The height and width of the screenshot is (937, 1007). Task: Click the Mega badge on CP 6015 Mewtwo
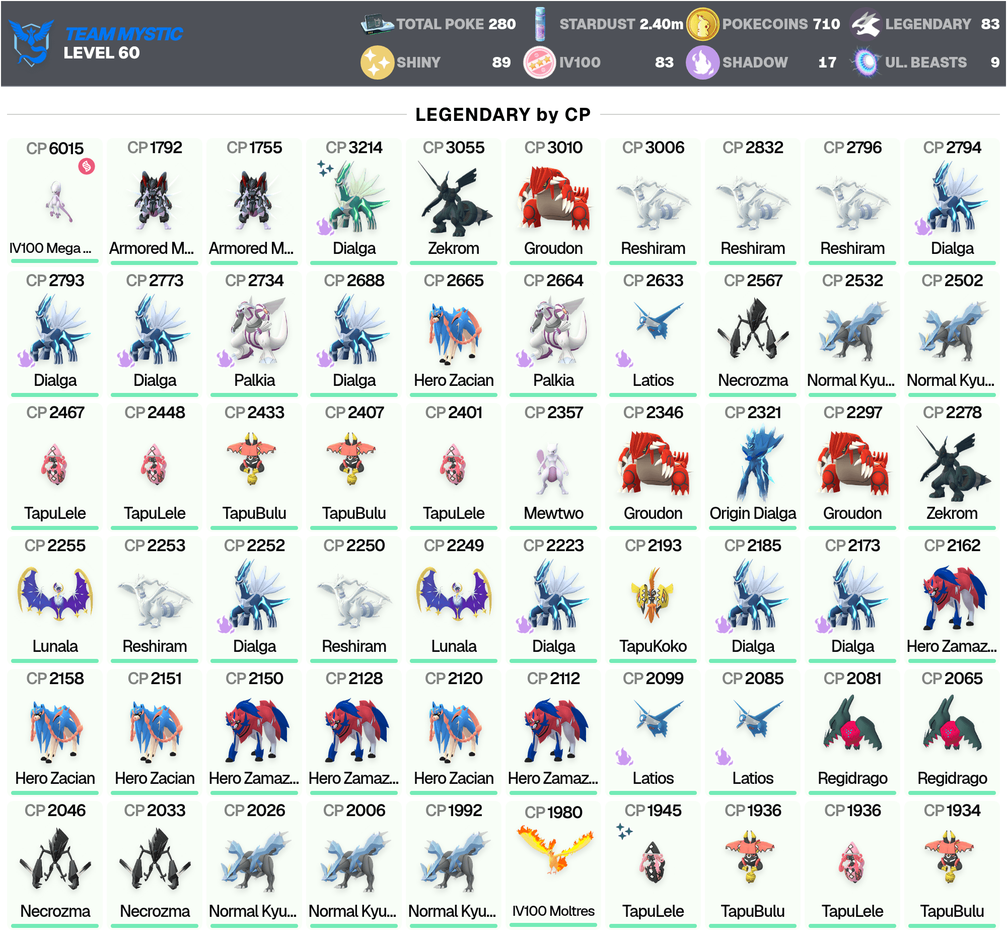click(87, 166)
